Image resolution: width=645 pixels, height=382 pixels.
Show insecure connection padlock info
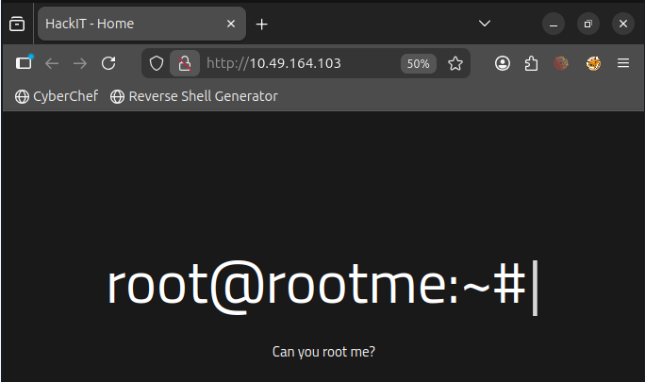185,63
